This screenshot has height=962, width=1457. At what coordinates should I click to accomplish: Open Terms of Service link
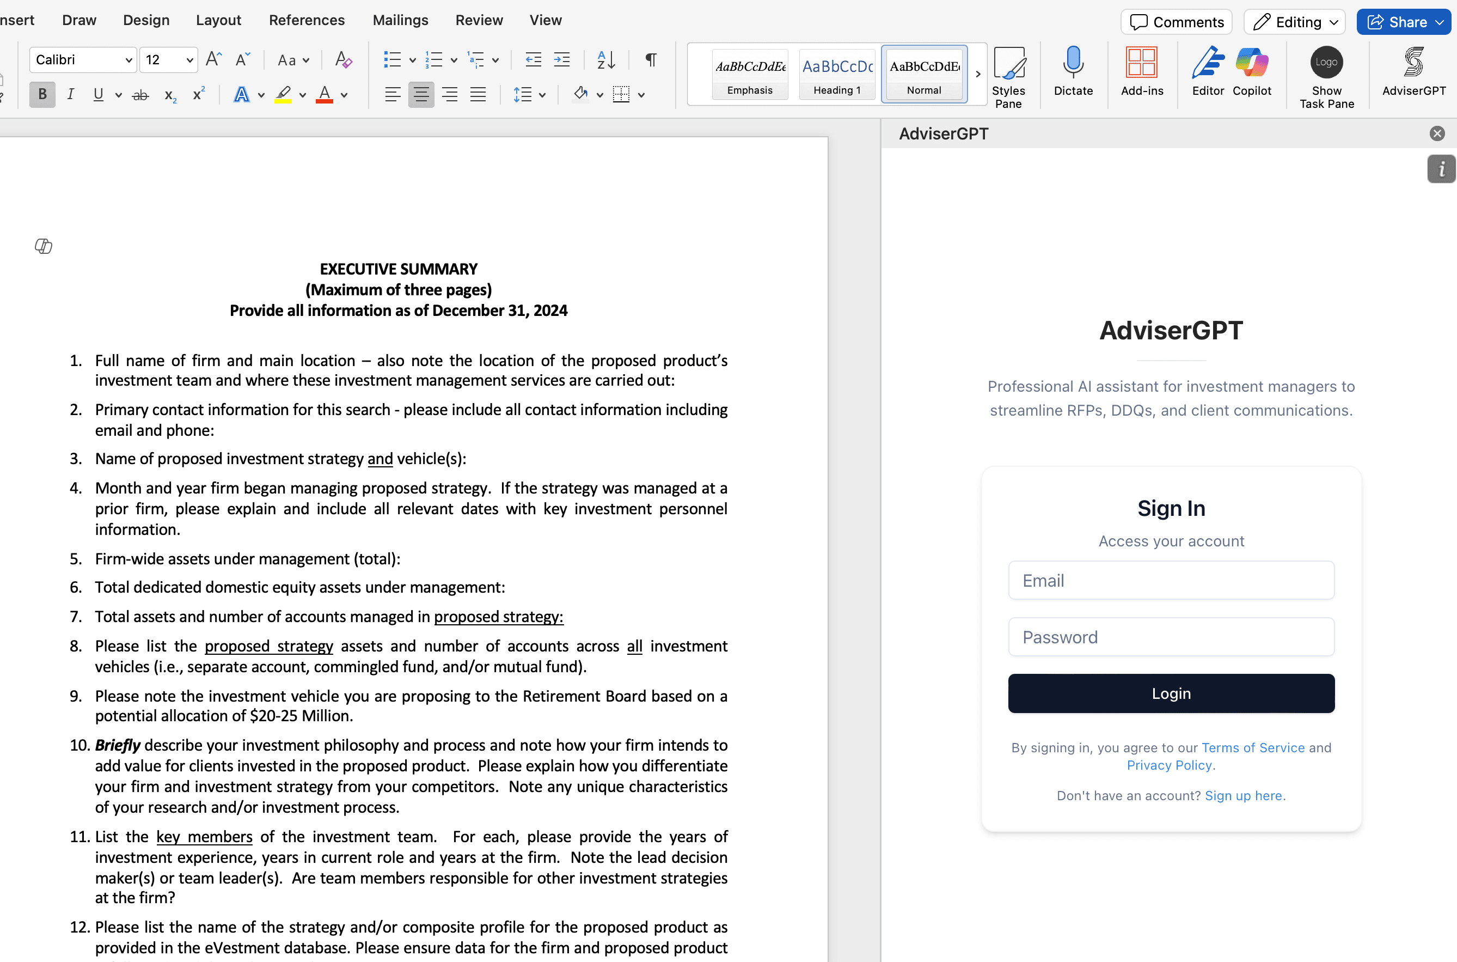coord(1253,747)
